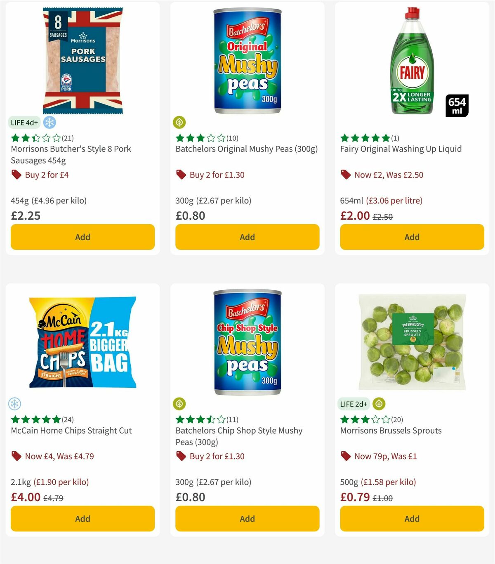
Task: Open the Fairy Original Washing Up Liquid product link
Action: click(401, 149)
